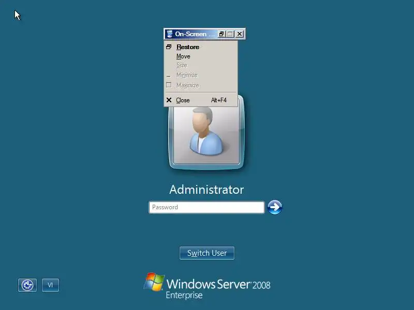Submit password with the blue arrow button

click(x=275, y=207)
